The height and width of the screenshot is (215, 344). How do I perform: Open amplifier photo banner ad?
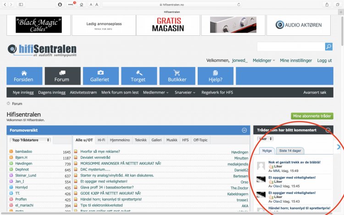point(233,25)
